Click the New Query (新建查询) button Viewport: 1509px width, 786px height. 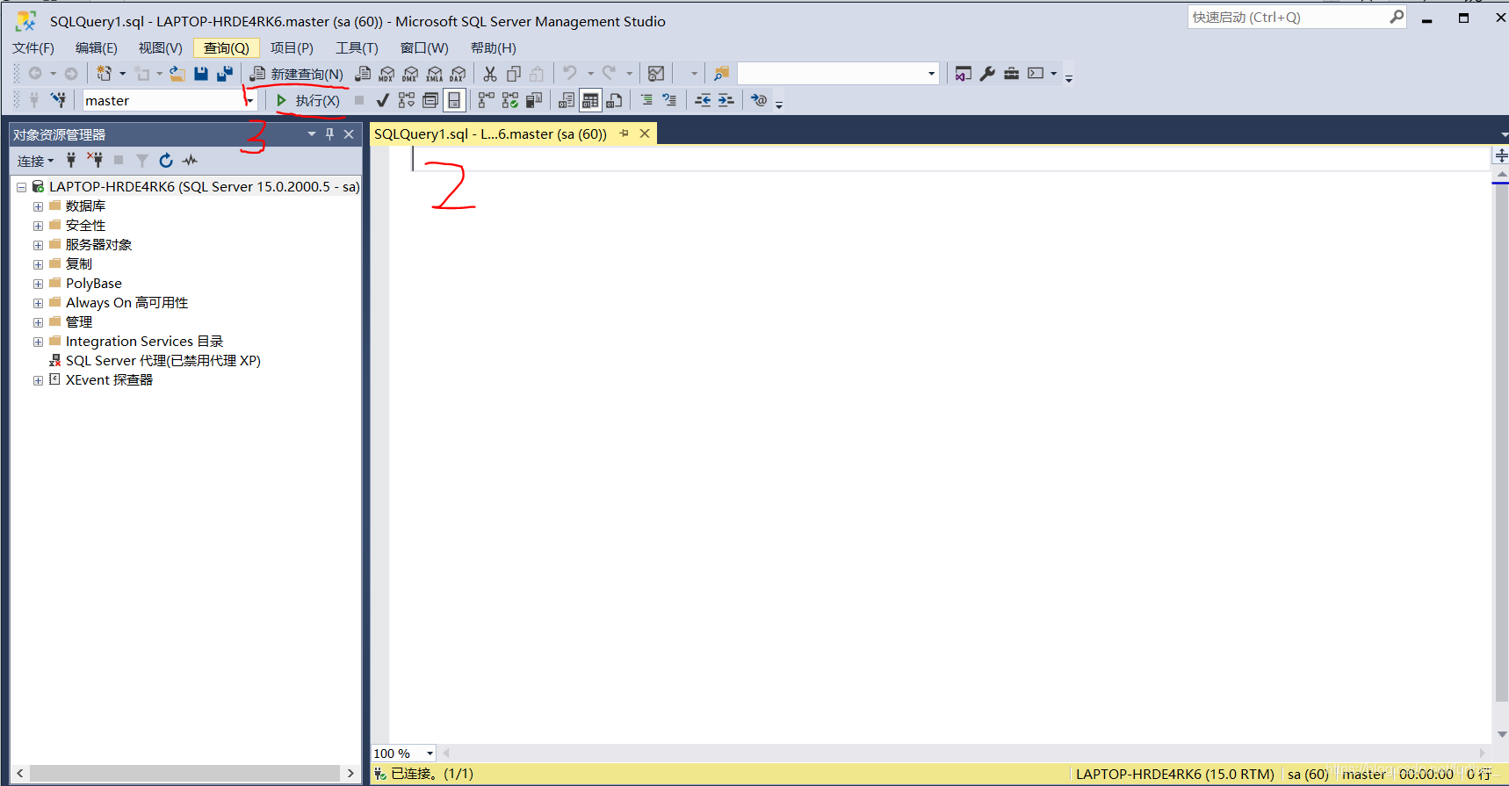click(296, 74)
